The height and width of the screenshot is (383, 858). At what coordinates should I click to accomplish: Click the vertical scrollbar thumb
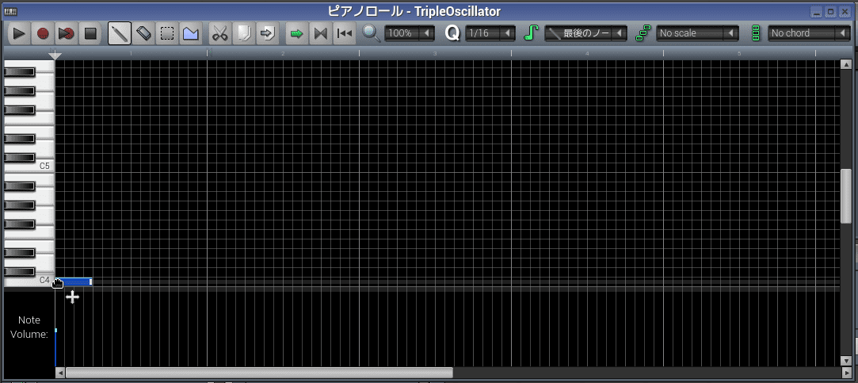(846, 196)
